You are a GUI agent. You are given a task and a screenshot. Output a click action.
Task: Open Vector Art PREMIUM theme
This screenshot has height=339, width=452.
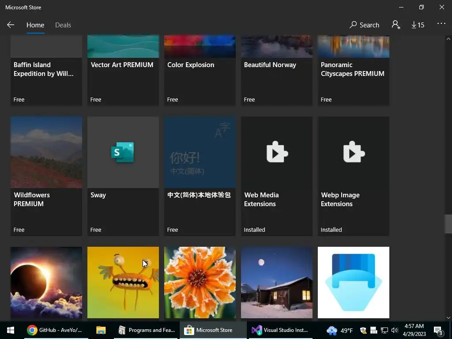point(123,71)
